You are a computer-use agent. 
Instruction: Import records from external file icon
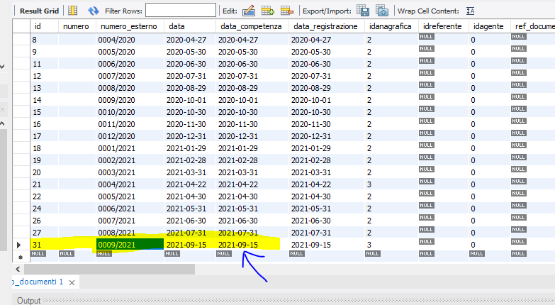tap(382, 11)
